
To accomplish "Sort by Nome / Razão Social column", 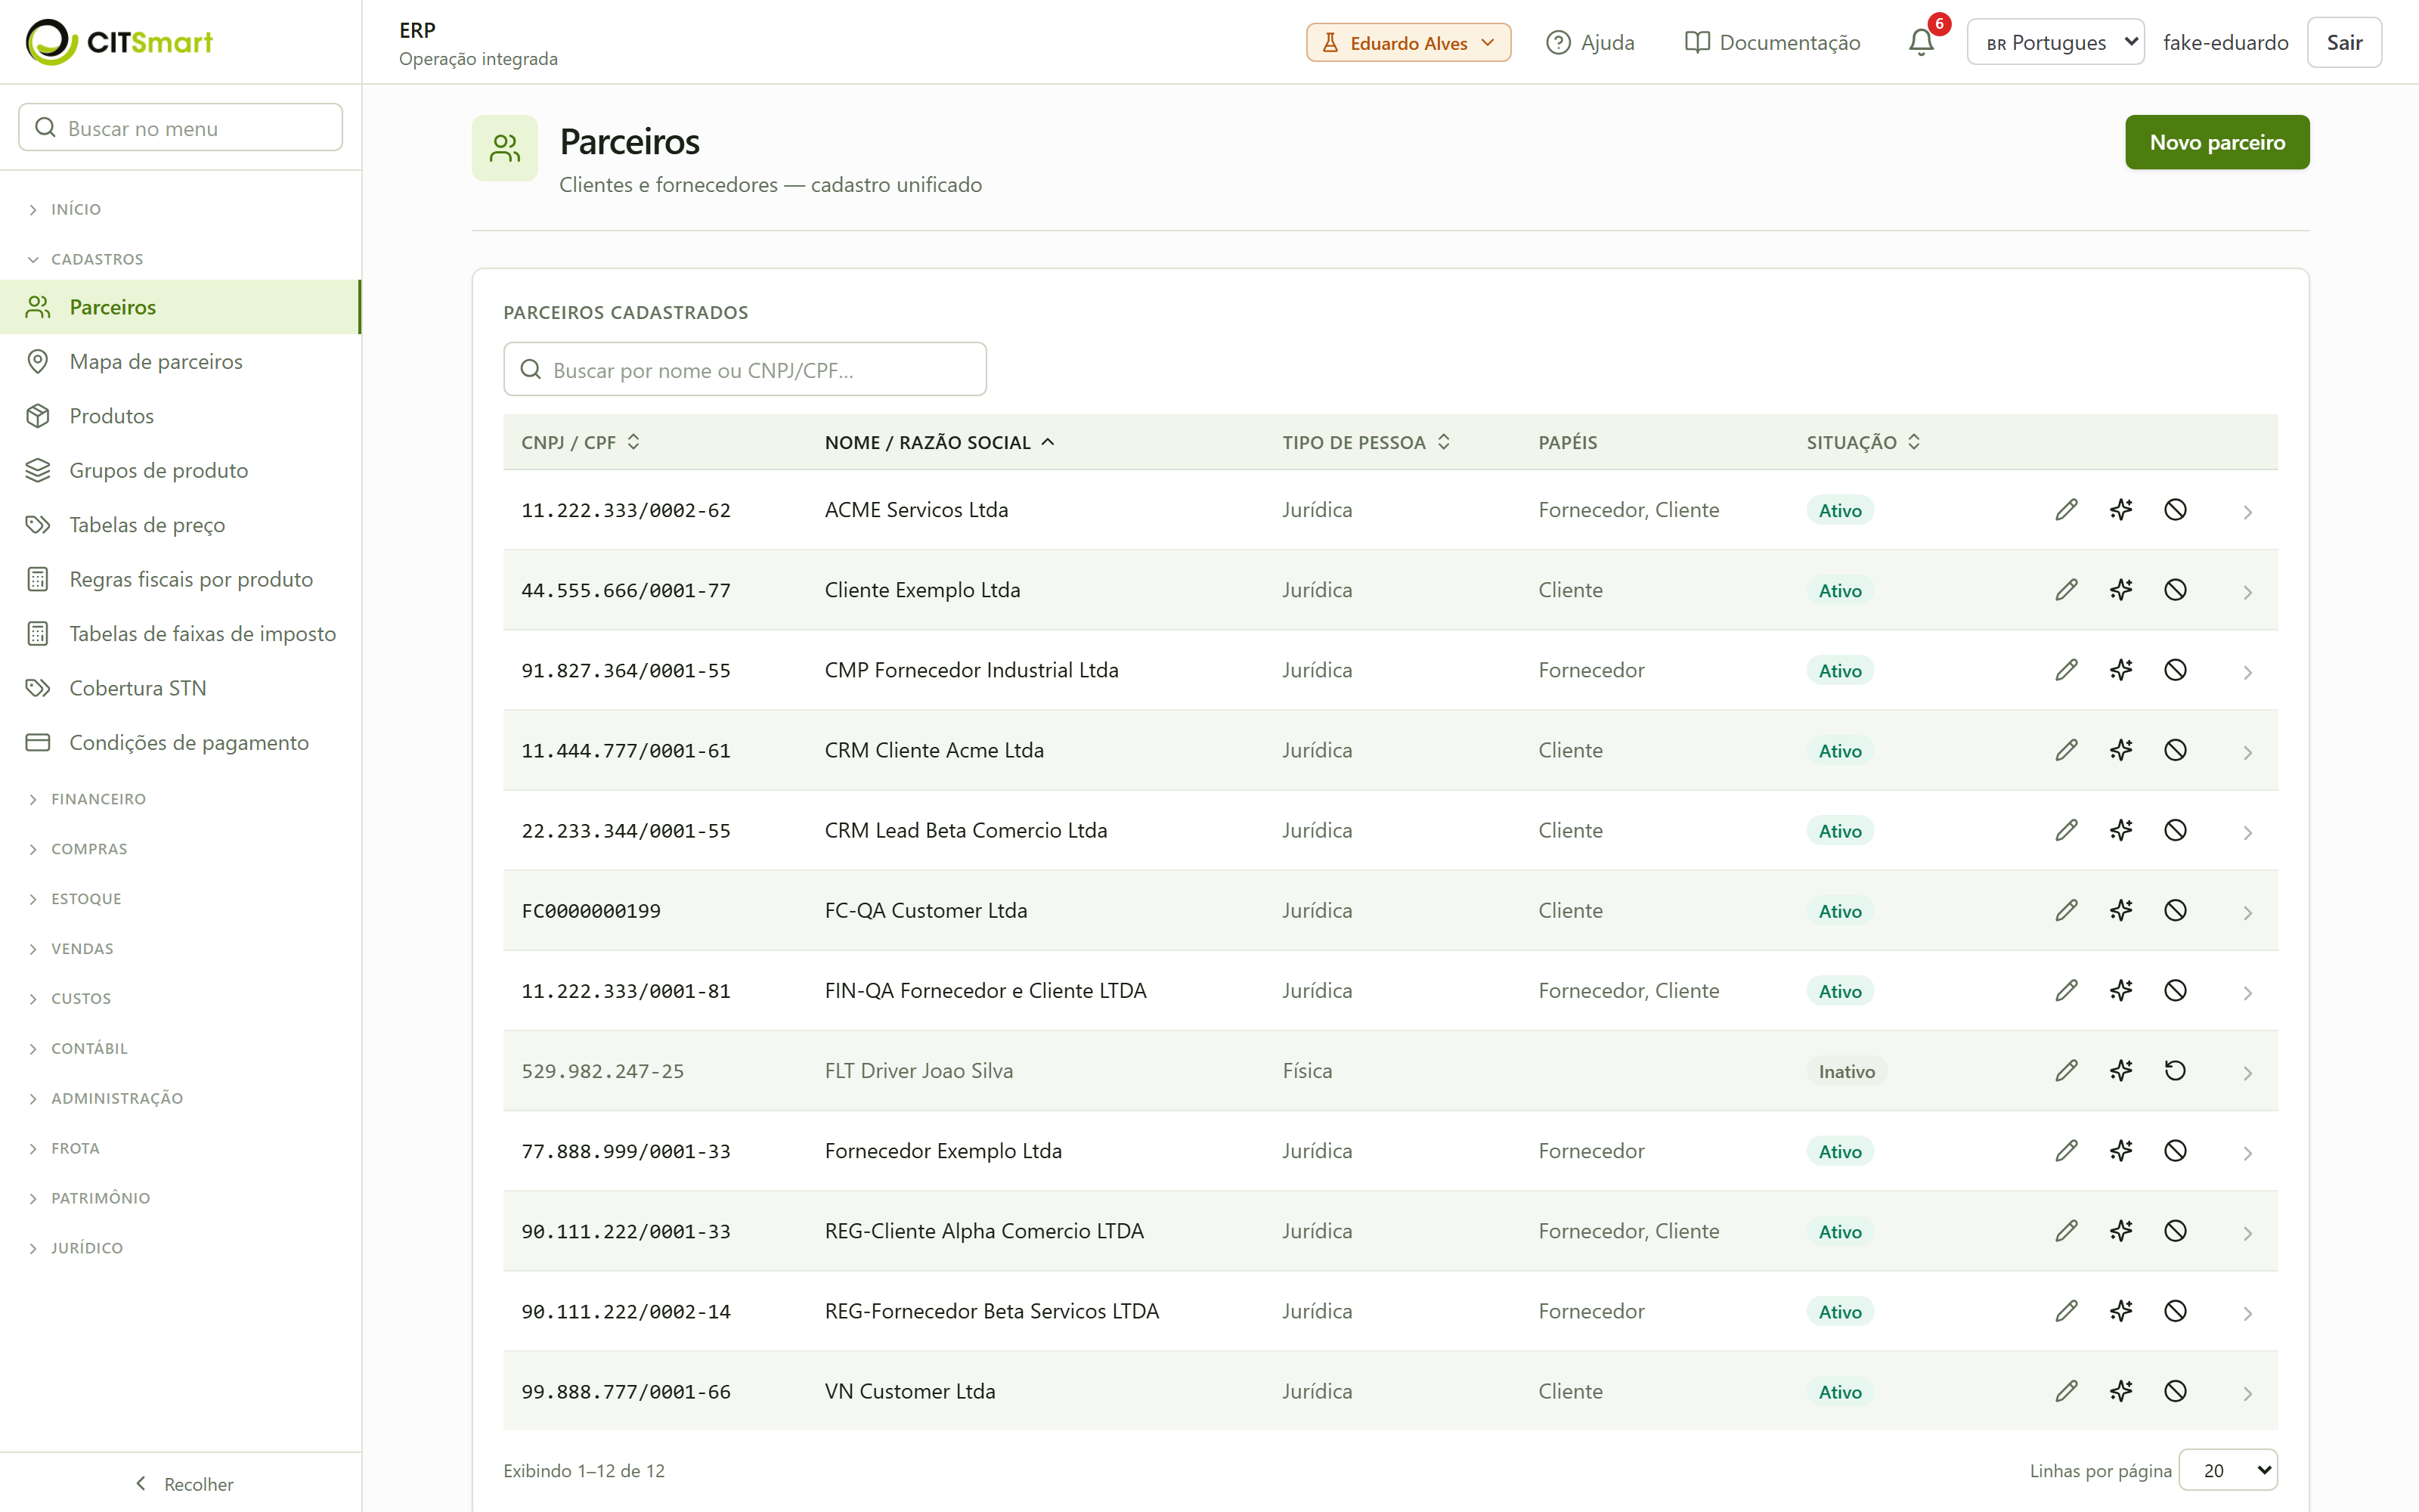I will 940,442.
